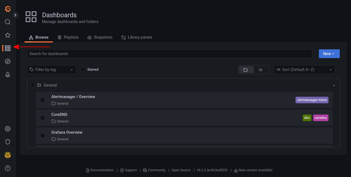Screen dimensions: 351x177
Task: Open the Snapshots tab
Action: [x=100, y=37]
